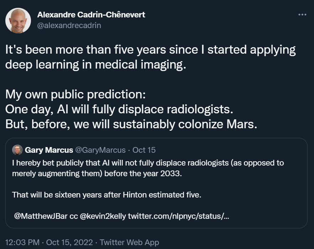
Task: Open the more options three-dot menu
Action: (x=302, y=15)
